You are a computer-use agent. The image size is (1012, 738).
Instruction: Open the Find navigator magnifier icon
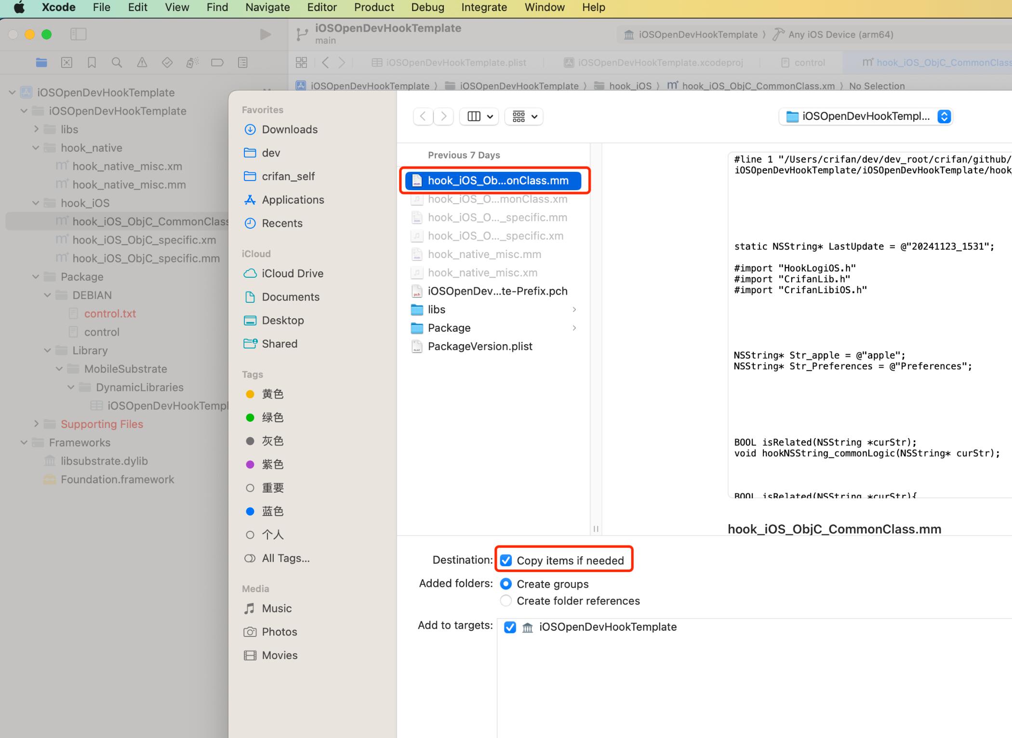pyautogui.click(x=117, y=63)
